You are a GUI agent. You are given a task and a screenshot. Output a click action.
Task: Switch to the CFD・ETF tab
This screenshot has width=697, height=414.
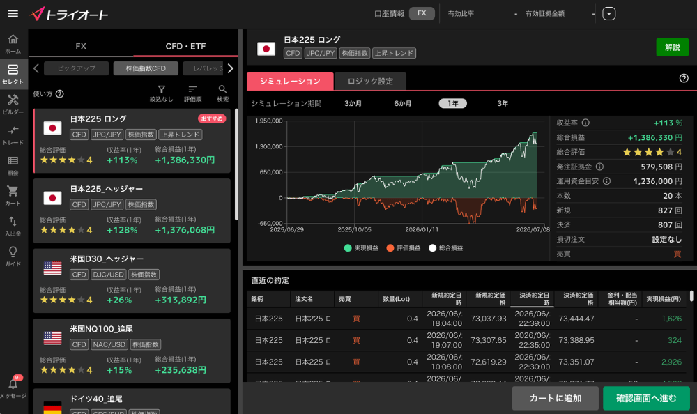coord(185,46)
